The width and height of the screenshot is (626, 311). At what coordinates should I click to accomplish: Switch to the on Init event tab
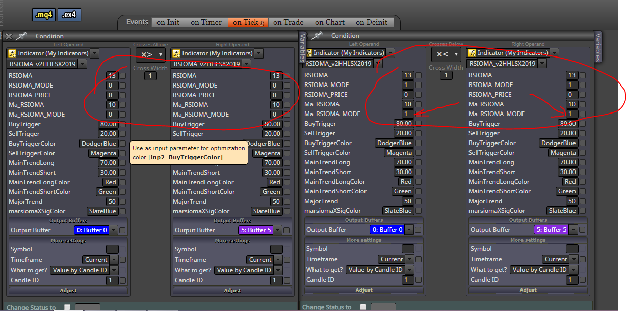click(x=168, y=22)
